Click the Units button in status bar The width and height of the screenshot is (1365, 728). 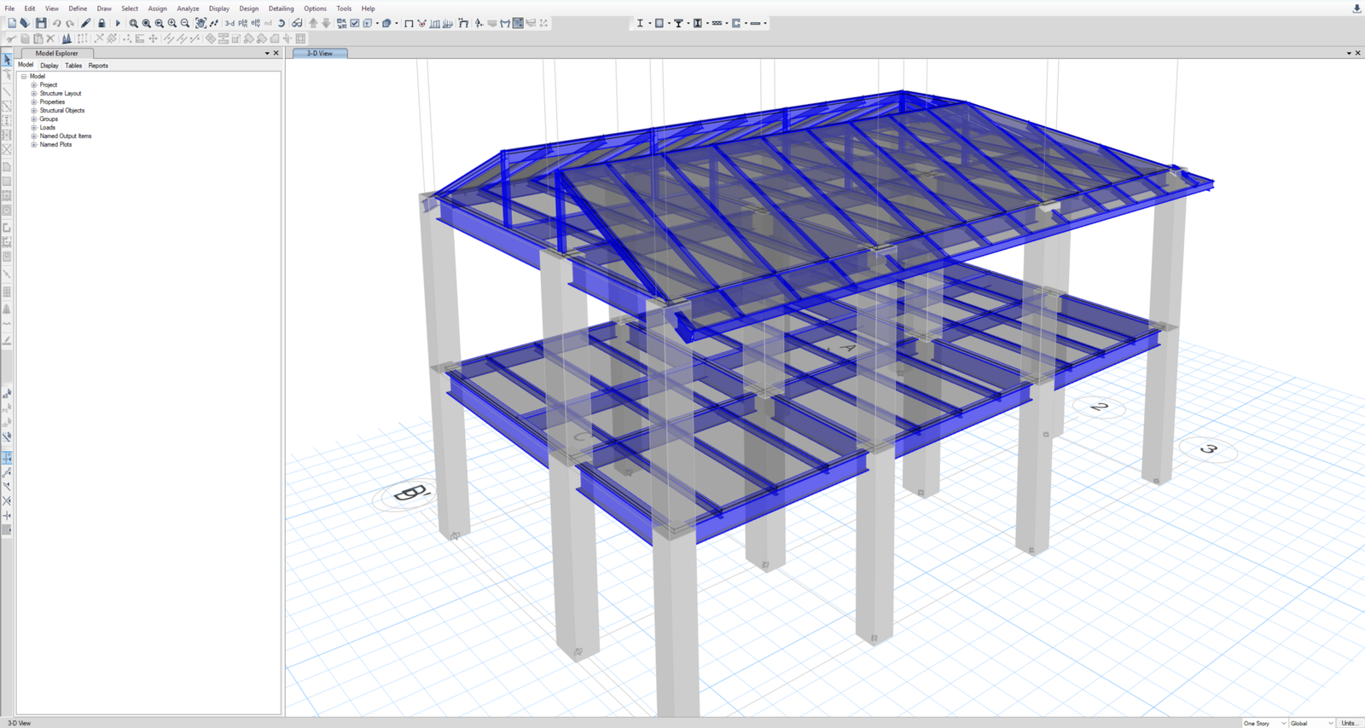[x=1349, y=723]
